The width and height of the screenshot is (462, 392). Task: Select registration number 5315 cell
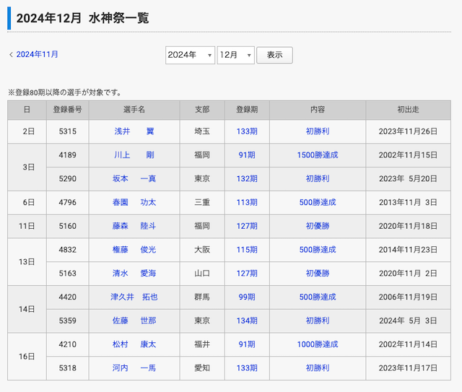point(67,131)
